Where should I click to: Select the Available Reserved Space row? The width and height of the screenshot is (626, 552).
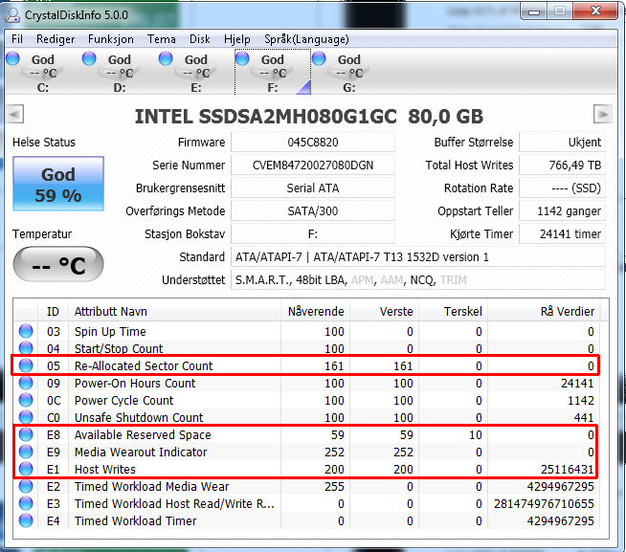[x=307, y=434]
